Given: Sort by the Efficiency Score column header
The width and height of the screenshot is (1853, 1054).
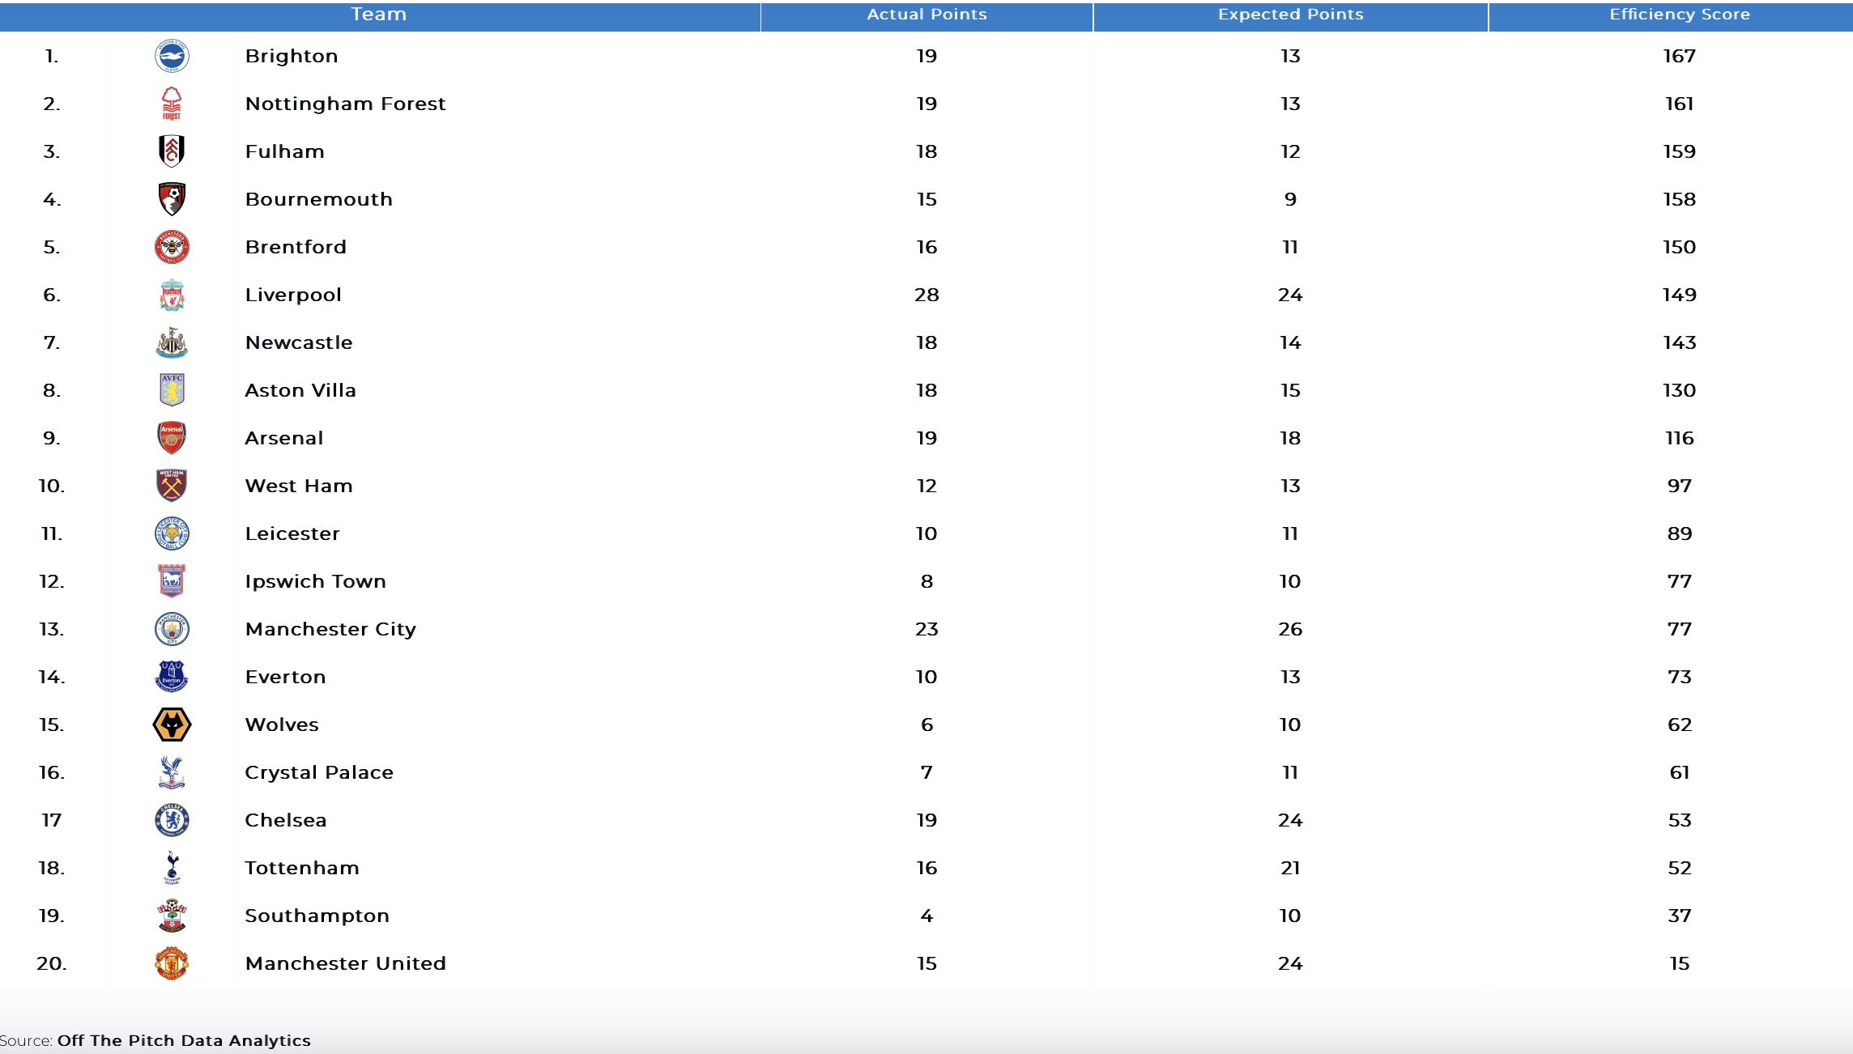Looking at the screenshot, I should click(x=1680, y=15).
